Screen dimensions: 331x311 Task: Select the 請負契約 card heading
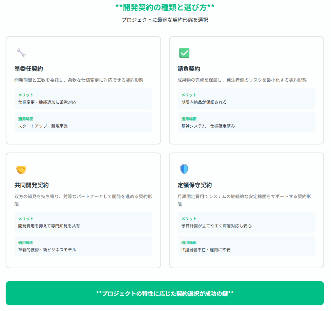point(189,69)
